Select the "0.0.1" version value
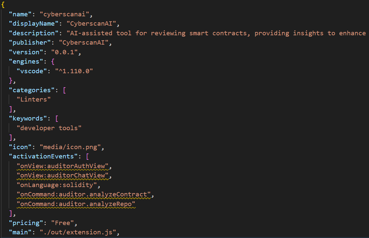This screenshot has height=238, width=369. (x=64, y=52)
